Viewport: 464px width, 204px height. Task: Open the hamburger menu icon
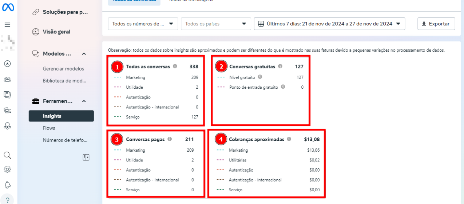(7, 25)
